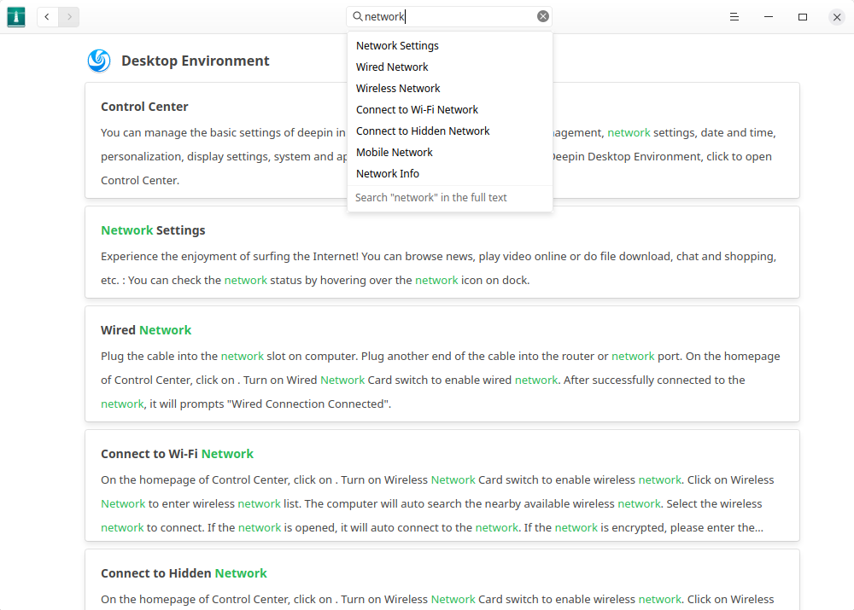Screen dimensions: 854x610
Task: Choose "Wired Network" in the suggestion list
Action: (x=450, y=67)
